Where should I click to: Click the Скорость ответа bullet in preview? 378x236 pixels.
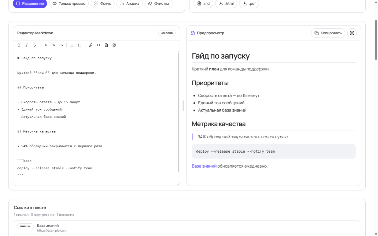229,95
